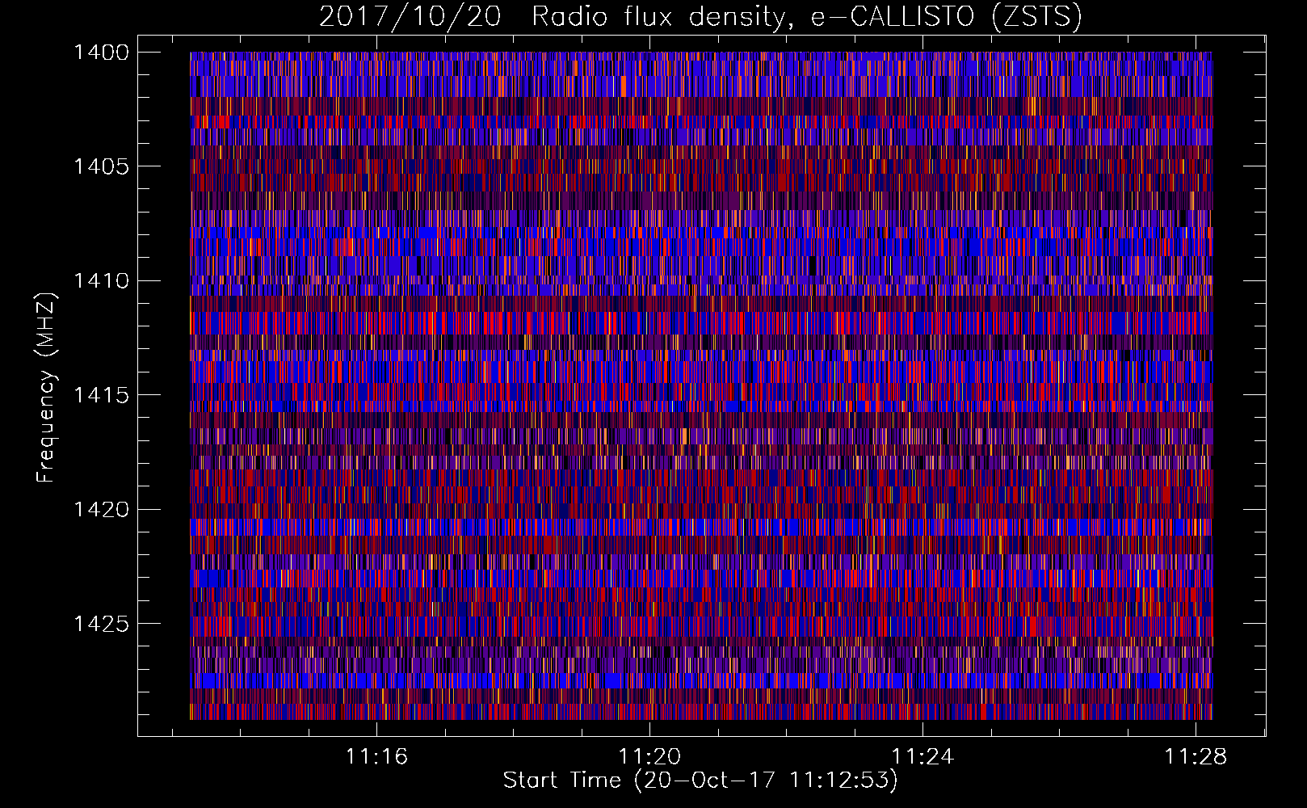This screenshot has width=1307, height=808.
Task: Click the Start Time axis caption
Action: coord(700,781)
